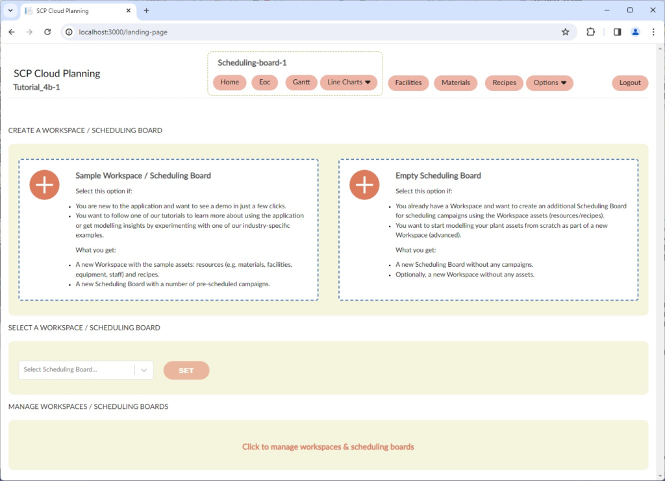Click Logout
This screenshot has height=481, width=665.
click(x=629, y=82)
